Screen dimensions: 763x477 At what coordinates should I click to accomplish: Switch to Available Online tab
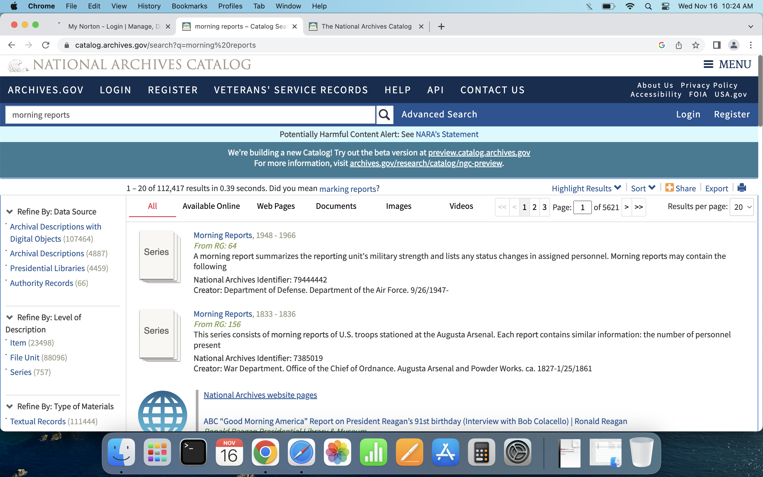(211, 206)
